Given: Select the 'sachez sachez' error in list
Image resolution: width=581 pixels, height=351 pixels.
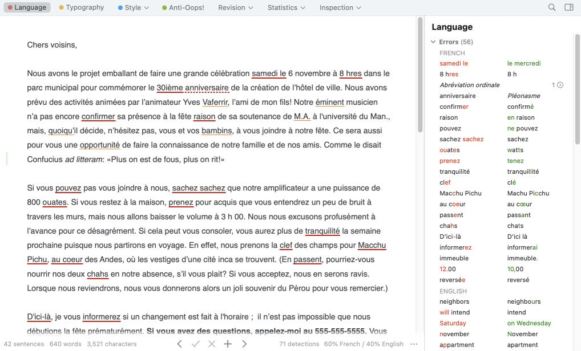Looking at the screenshot, I should click(461, 139).
